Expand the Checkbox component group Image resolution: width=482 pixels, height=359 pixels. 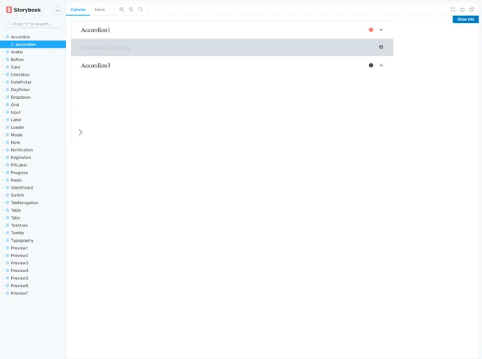(20, 74)
